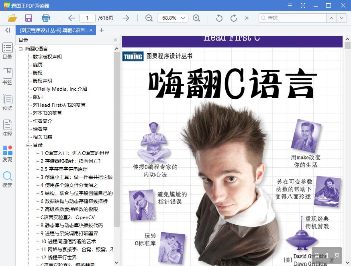Go to next page arrow
The image size is (351, 266).
[126, 18]
